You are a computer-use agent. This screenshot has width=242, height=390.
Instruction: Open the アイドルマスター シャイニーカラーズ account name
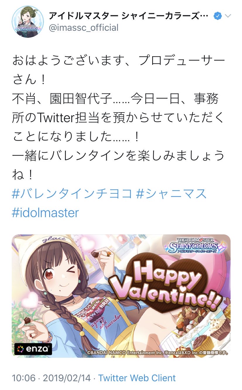pyautogui.click(x=129, y=16)
